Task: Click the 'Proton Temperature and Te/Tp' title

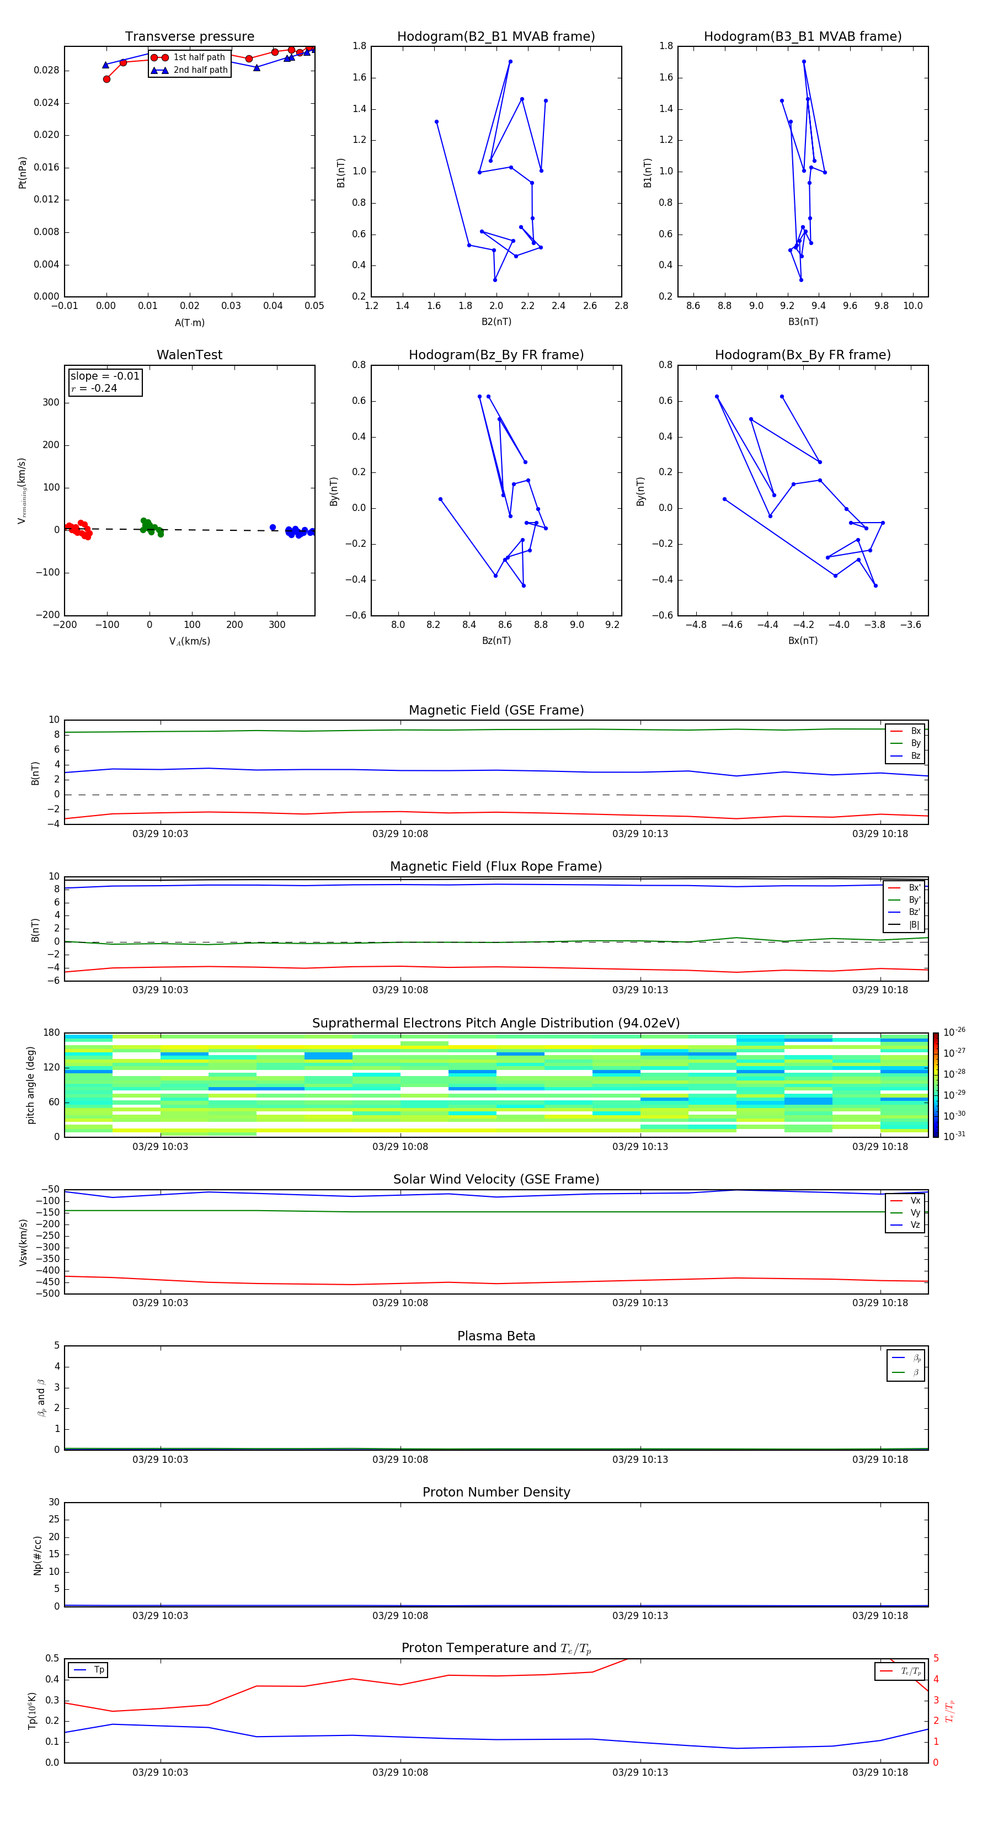Action: pyautogui.click(x=496, y=1648)
